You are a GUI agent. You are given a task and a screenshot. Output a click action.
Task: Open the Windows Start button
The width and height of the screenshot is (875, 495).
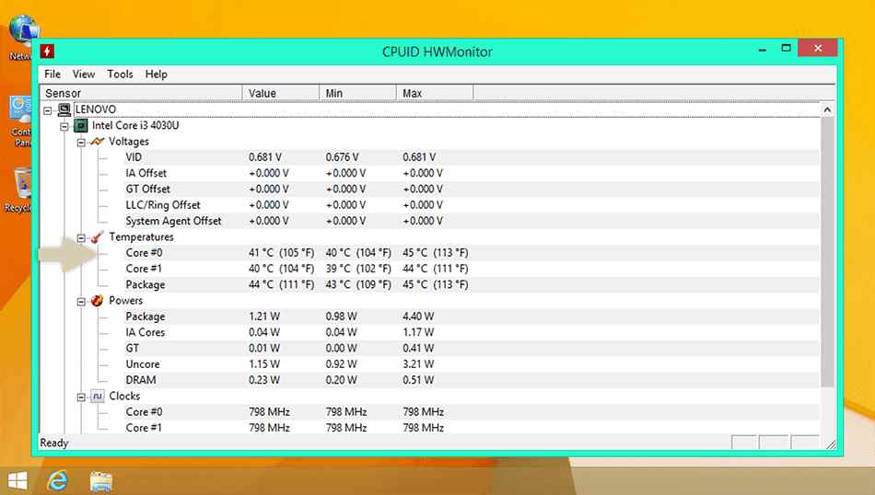[17, 480]
